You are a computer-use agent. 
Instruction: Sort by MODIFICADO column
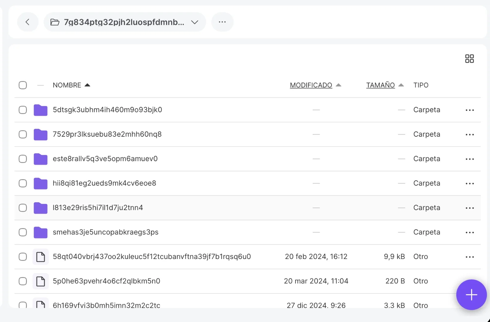(311, 85)
